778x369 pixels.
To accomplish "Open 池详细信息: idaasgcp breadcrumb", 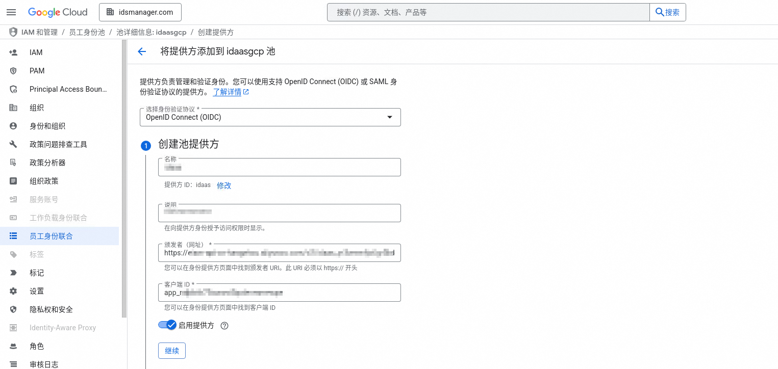I will coord(152,32).
